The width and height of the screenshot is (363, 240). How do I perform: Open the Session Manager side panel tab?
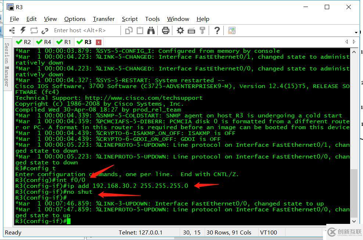tap(7, 65)
